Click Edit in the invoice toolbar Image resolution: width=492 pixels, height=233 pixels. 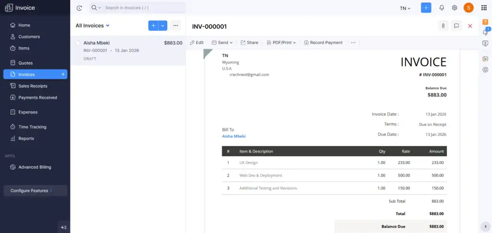[197, 43]
